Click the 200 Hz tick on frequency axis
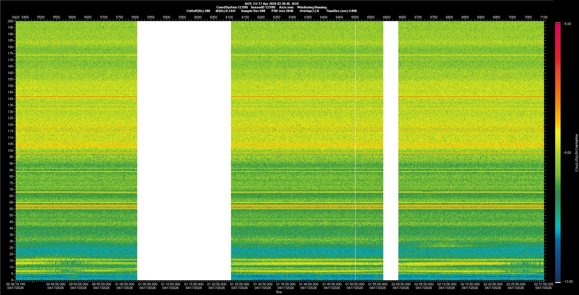579x295 pixels. tap(10, 21)
